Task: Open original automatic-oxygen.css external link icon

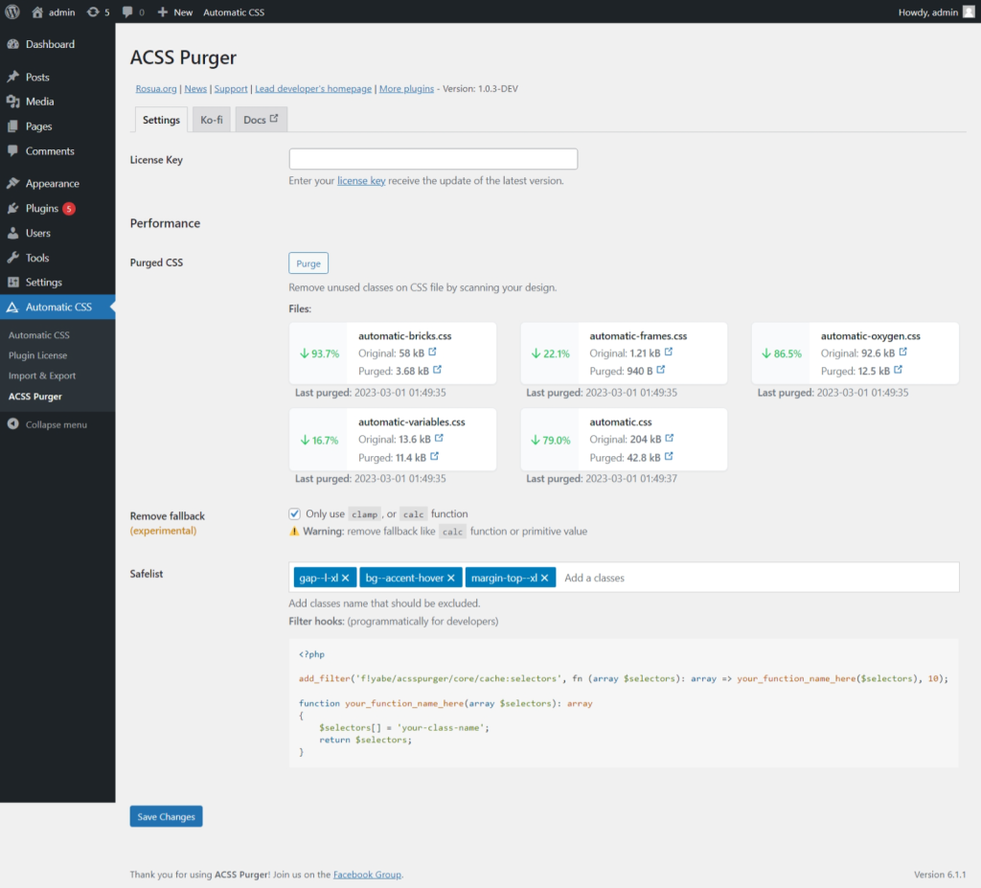Action: [902, 353]
